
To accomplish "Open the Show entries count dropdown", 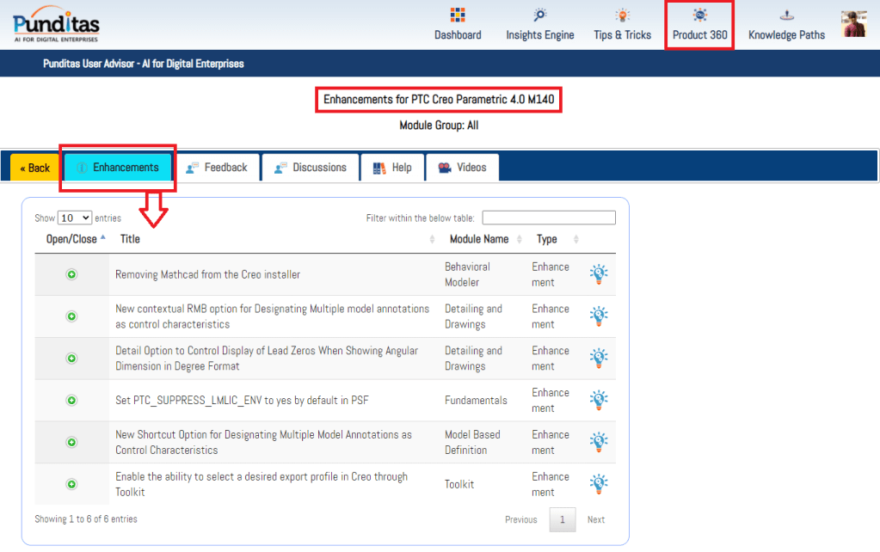I will click(x=75, y=218).
